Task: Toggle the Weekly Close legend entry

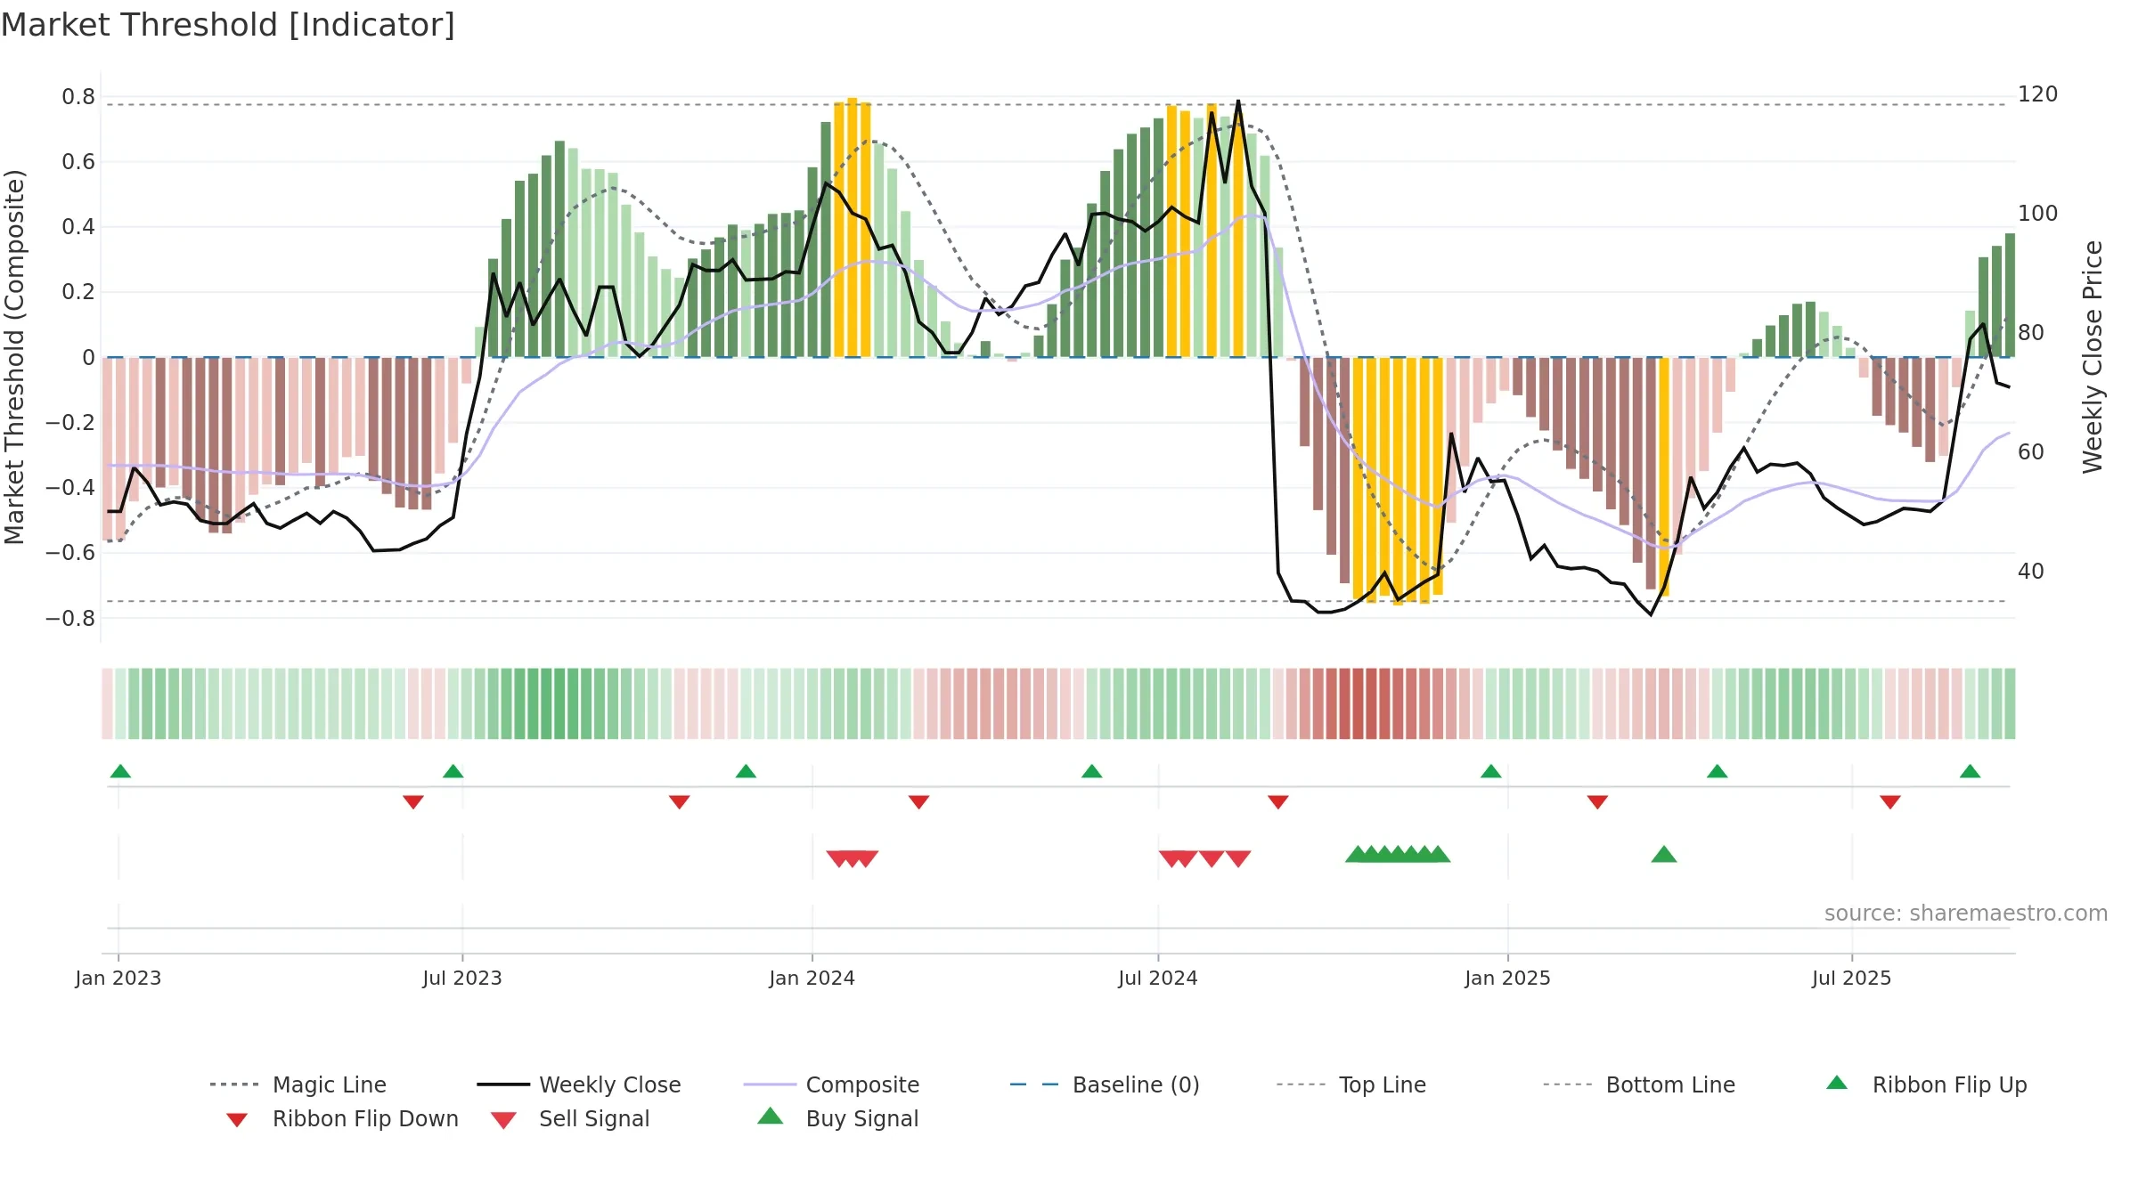Action: click(579, 1084)
